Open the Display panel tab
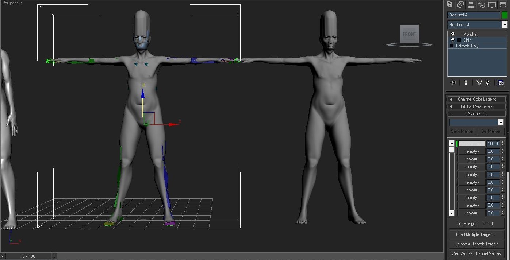510x260 pixels. pos(492,5)
